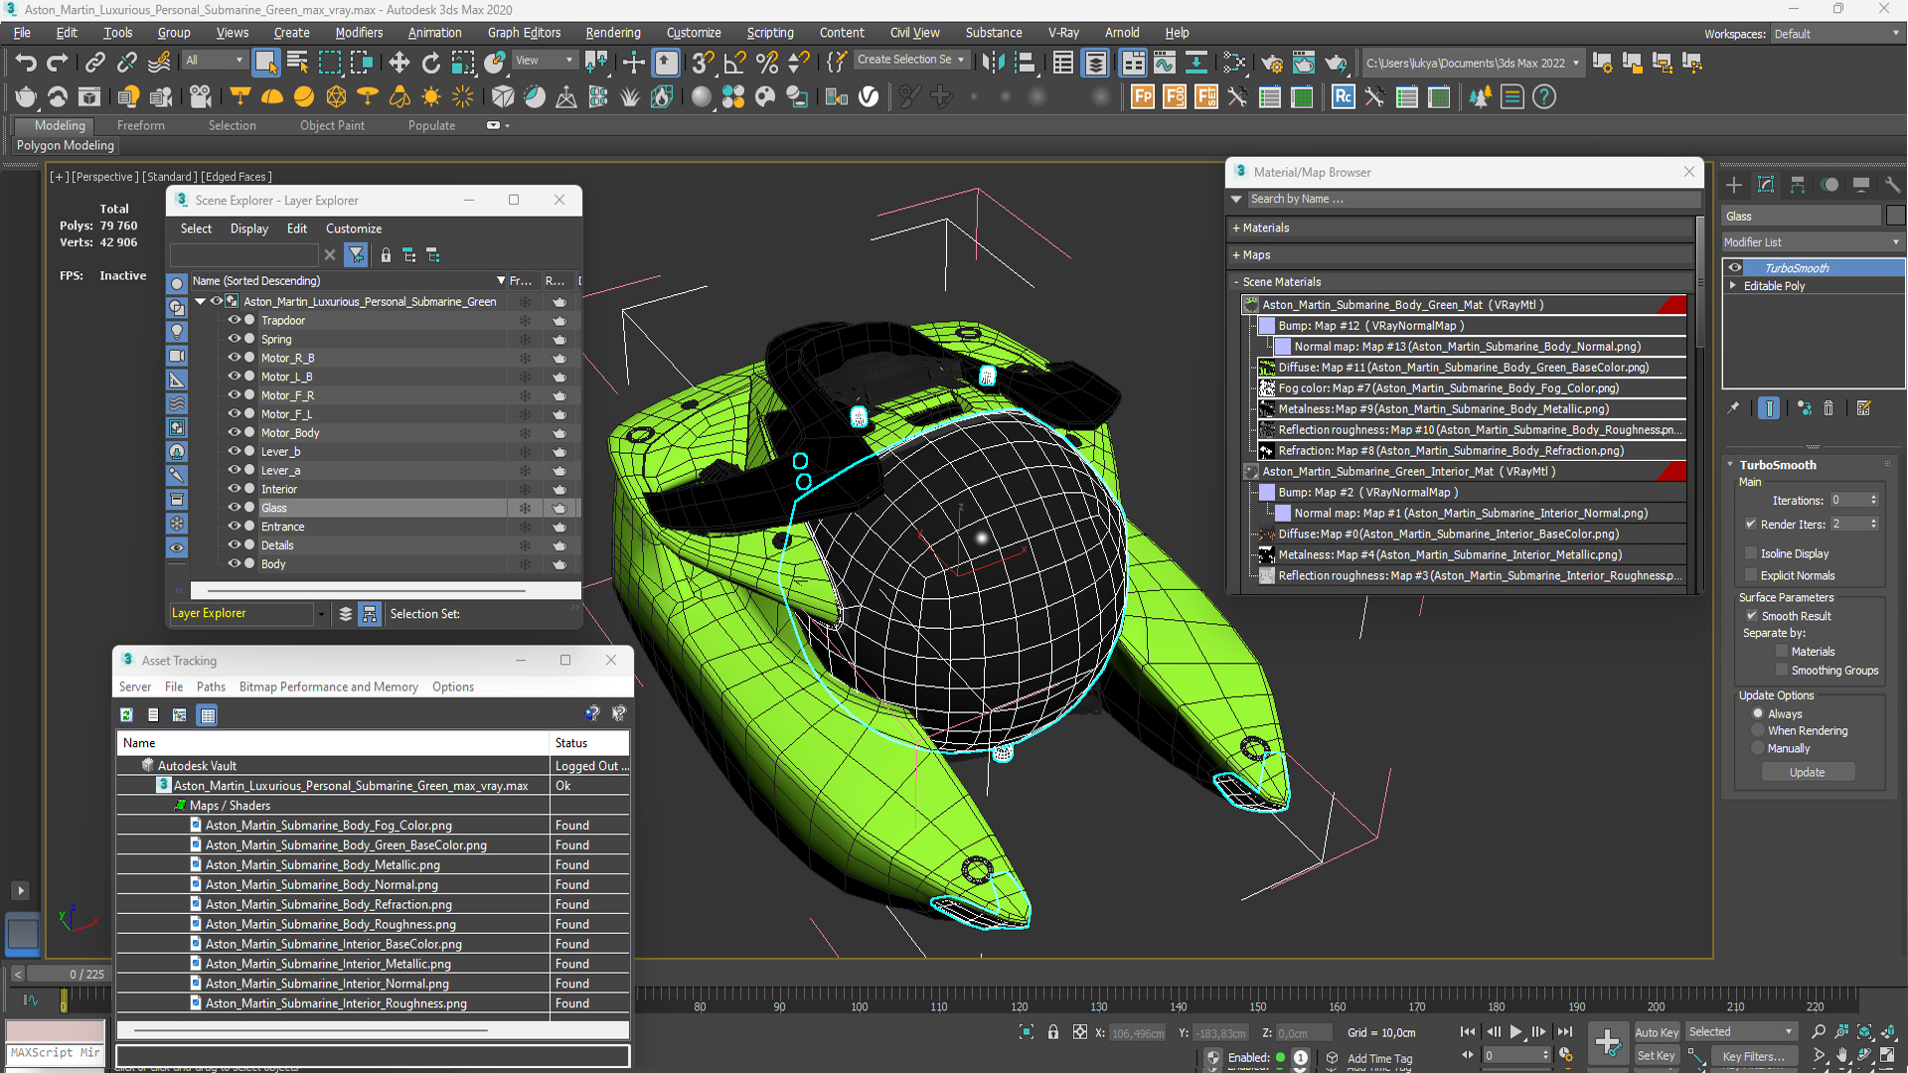Click the Auto Key button
The height and width of the screenshot is (1073, 1908).
[x=1656, y=1033]
